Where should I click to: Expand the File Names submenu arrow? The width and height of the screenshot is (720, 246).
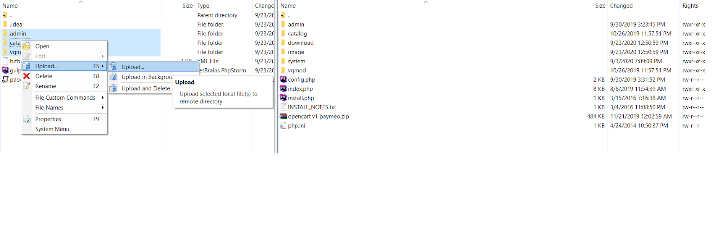tap(103, 107)
